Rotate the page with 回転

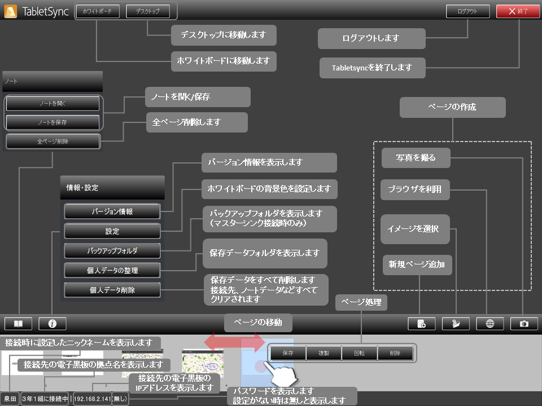pos(359,353)
